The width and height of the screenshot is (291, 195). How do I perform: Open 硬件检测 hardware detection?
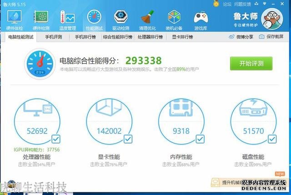(x=41, y=20)
